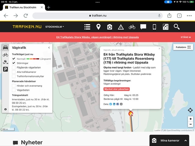Uncheck the Störningar checkbox
The image size is (195, 146).
(x=14, y=63)
